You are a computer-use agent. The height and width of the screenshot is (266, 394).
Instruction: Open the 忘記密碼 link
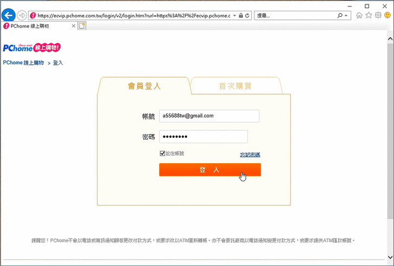pos(250,155)
